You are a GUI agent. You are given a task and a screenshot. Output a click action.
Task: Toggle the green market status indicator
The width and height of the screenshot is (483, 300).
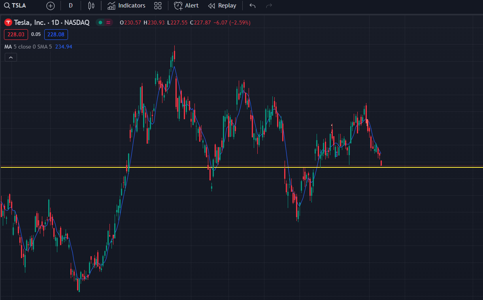coord(100,22)
